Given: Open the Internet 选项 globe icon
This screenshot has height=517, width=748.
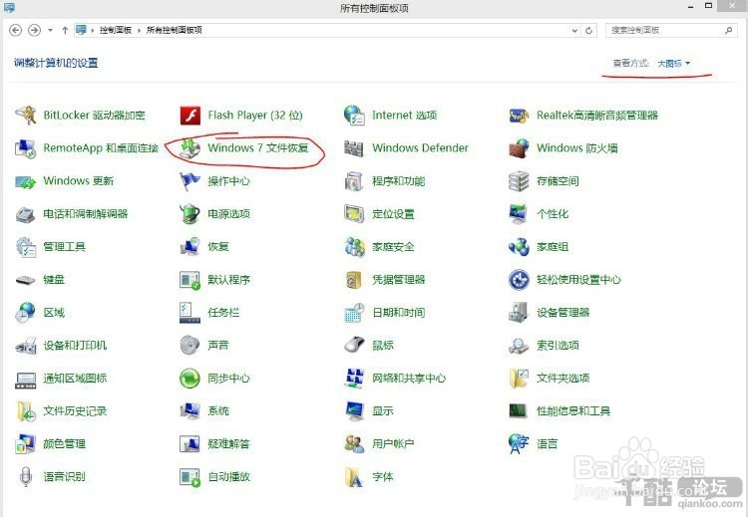Looking at the screenshot, I should (x=354, y=116).
